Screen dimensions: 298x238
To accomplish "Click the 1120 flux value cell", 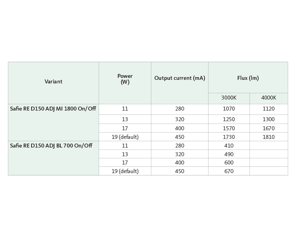I will (268, 109).
